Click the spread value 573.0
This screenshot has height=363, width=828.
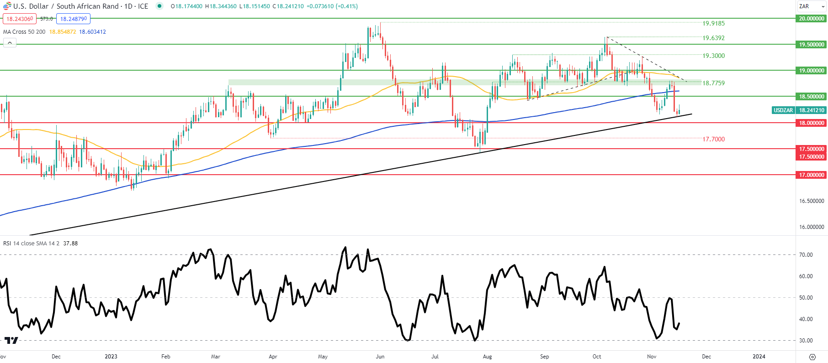[46, 19]
